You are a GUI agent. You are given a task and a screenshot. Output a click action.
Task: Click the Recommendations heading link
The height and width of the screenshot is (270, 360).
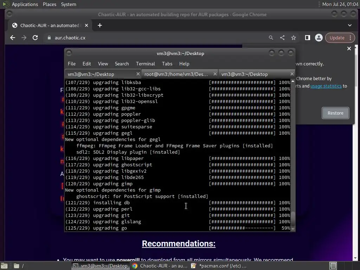tap(179, 243)
